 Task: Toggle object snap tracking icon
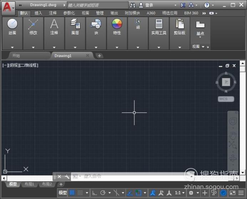click(x=130, y=193)
